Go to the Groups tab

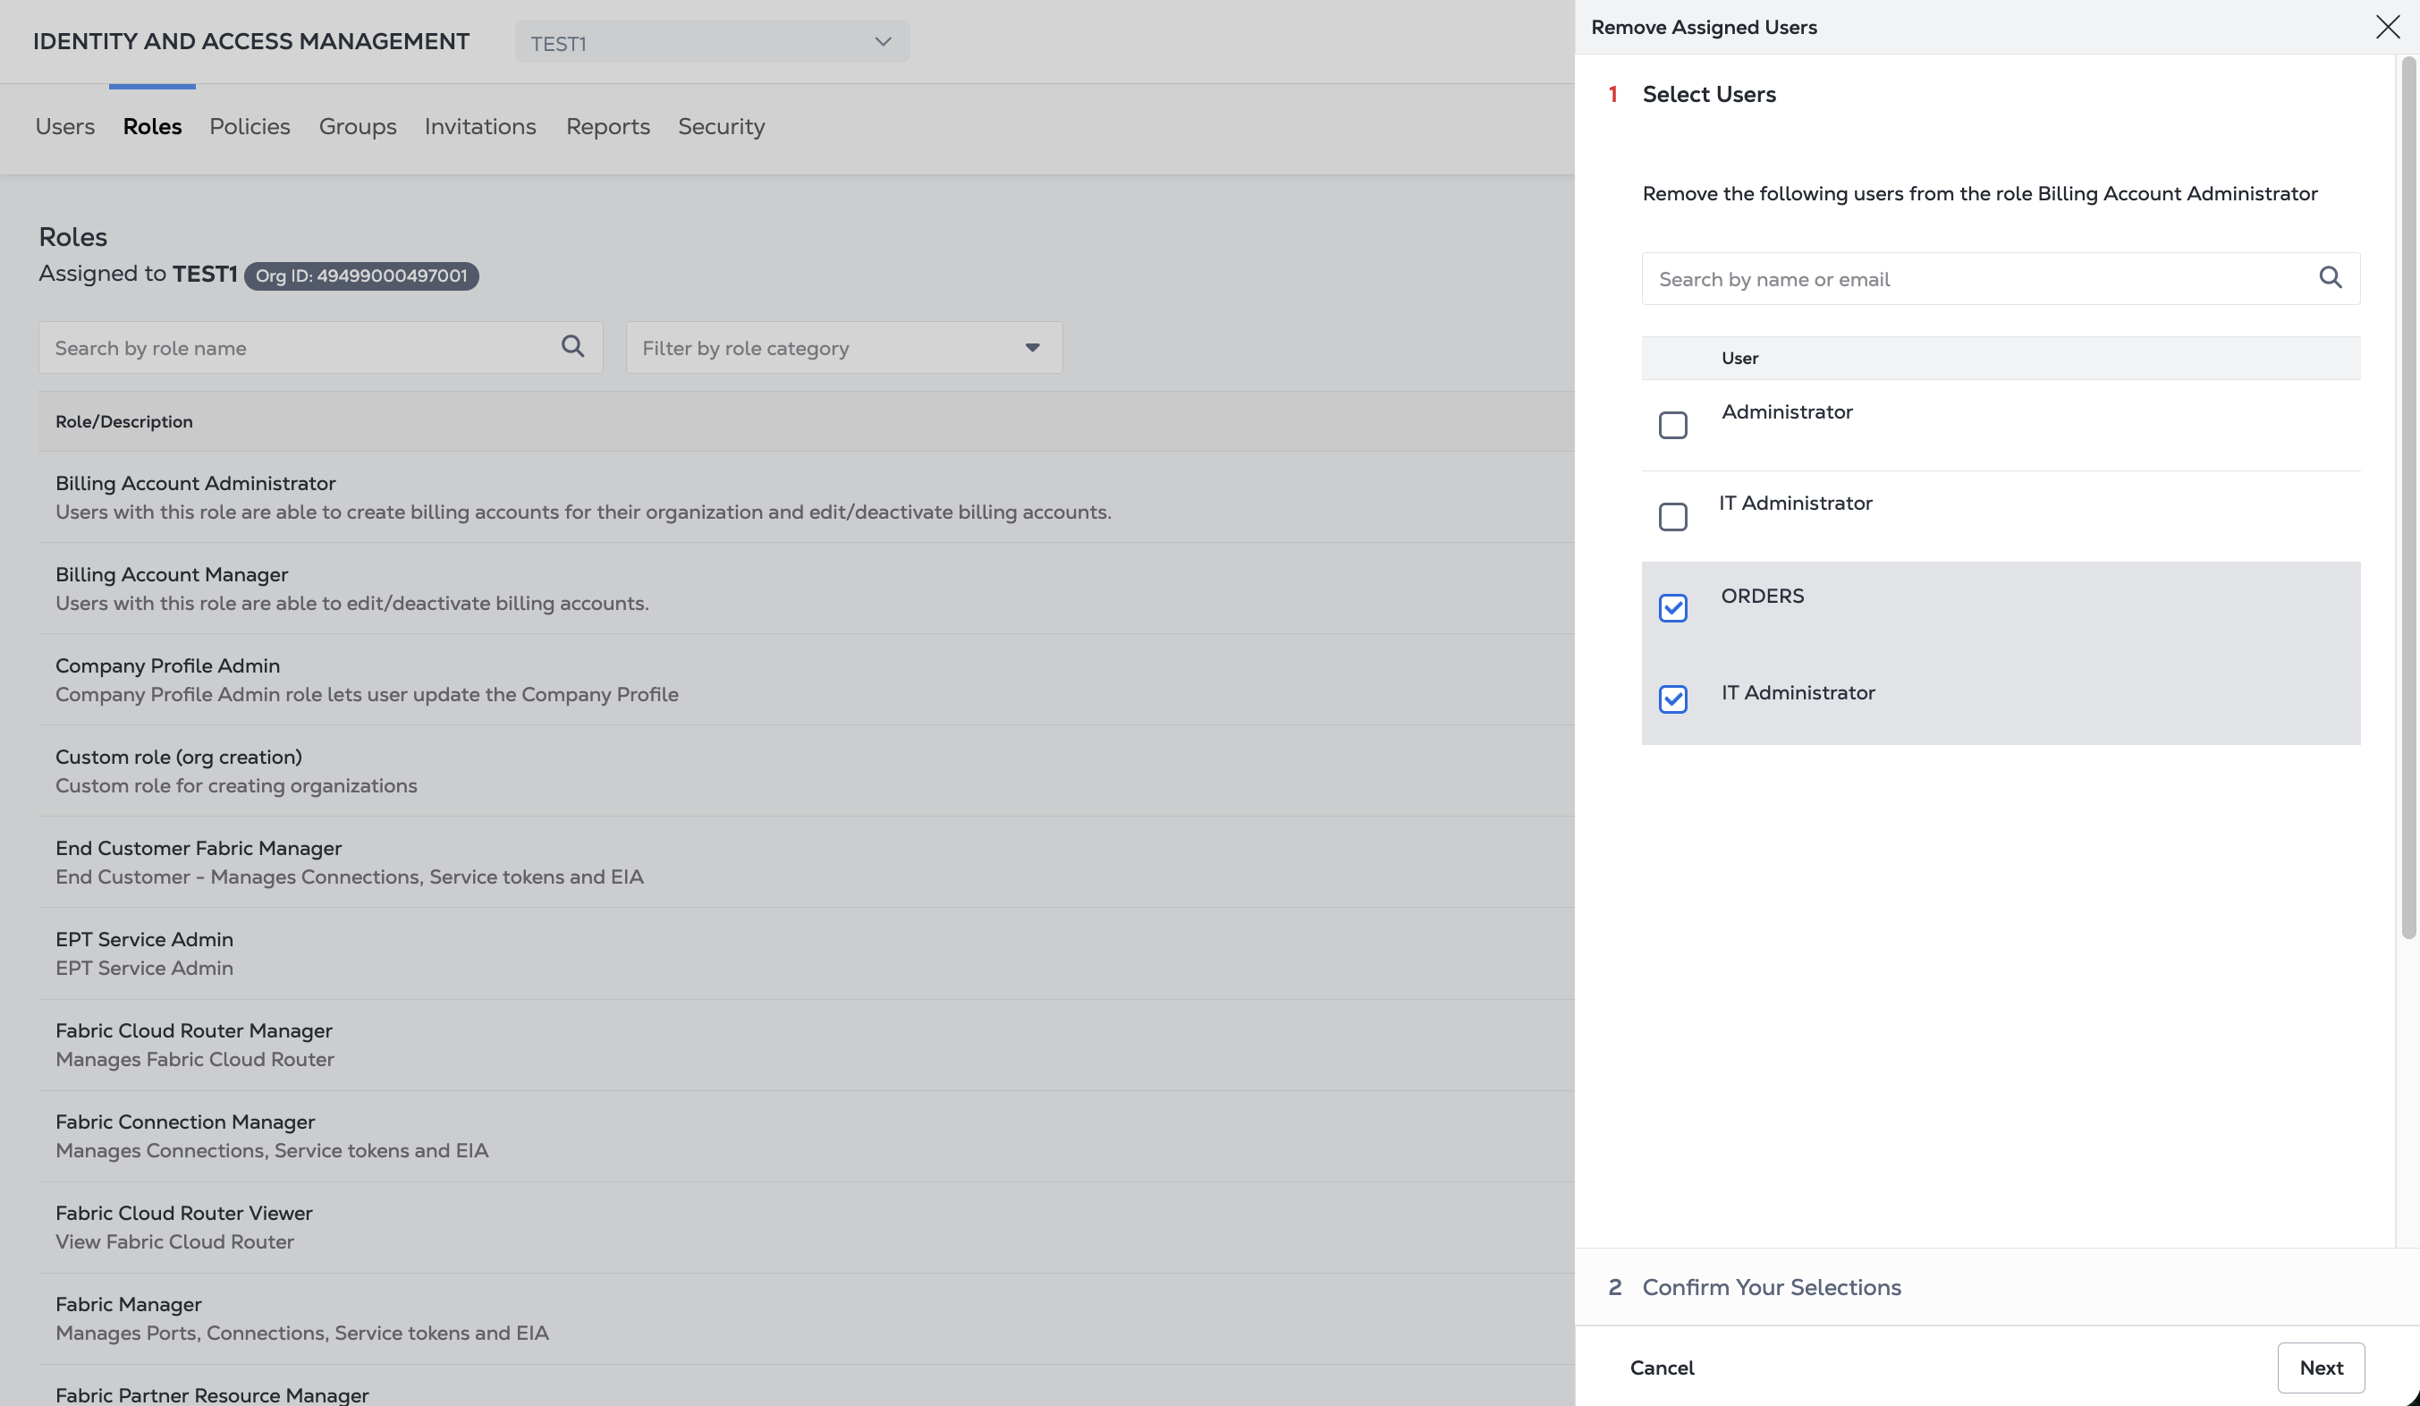tap(357, 127)
